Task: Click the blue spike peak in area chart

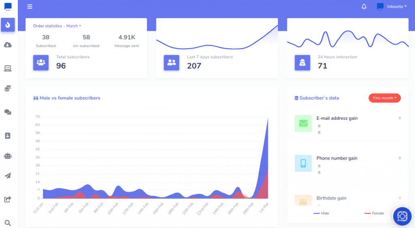Action: coord(268,118)
